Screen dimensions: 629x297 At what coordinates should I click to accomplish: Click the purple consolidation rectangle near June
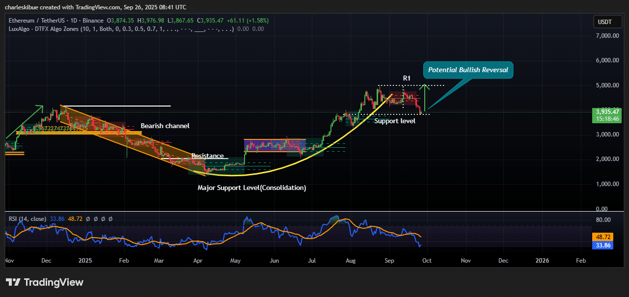(x=274, y=145)
